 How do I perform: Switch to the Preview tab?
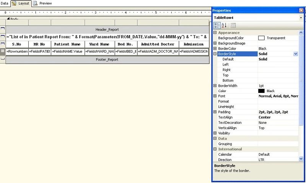42,3
